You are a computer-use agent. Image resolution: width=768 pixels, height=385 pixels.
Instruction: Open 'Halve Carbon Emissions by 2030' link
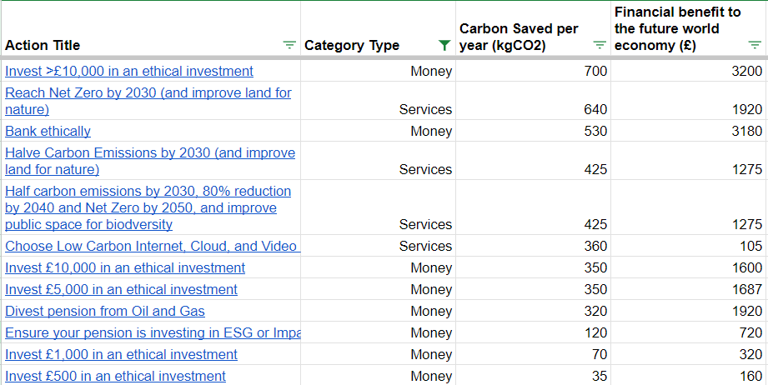click(x=150, y=153)
